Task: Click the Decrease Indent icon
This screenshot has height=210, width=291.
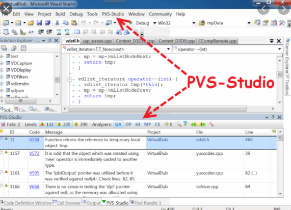Action: [41, 32]
